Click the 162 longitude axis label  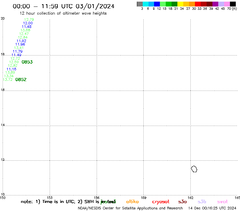pyautogui.click(x=190, y=198)
